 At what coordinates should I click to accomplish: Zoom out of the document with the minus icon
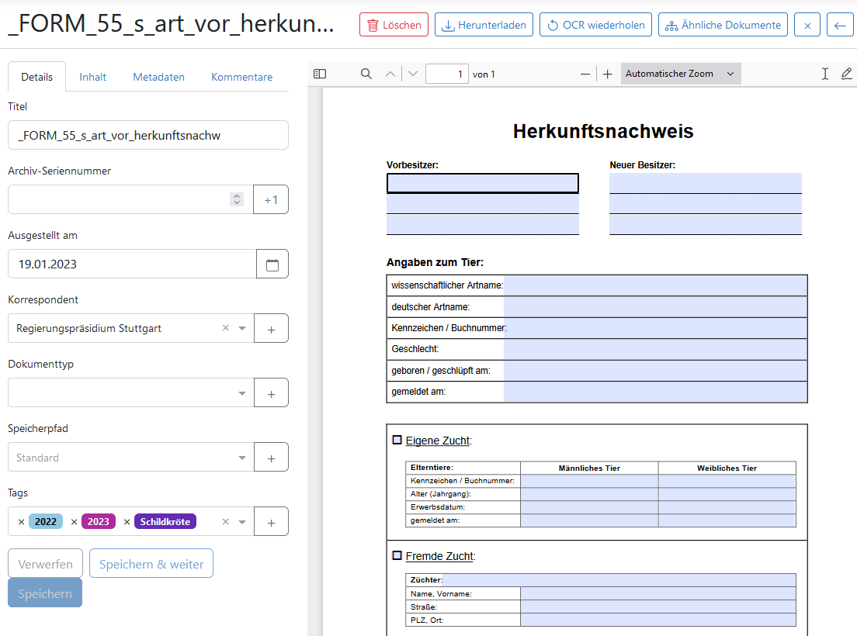point(585,74)
